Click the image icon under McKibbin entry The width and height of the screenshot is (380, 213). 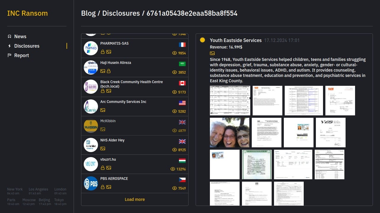point(103,129)
